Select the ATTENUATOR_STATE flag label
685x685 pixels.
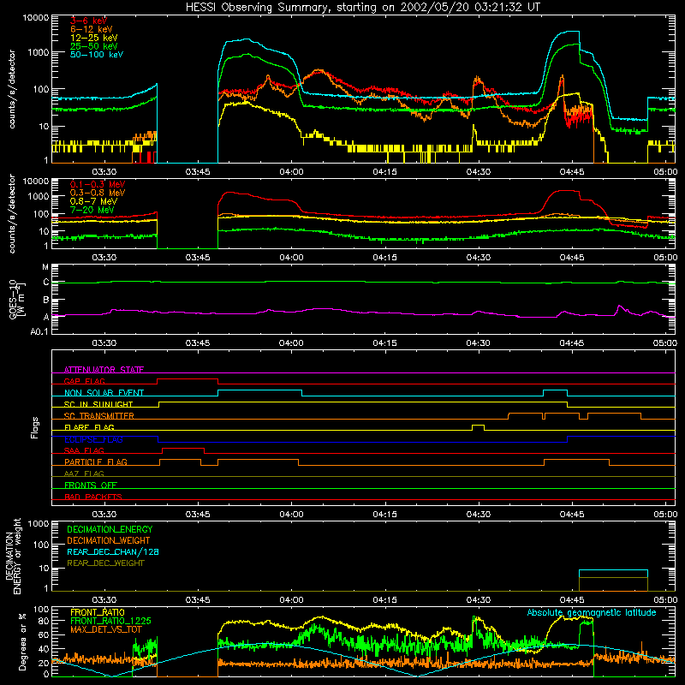pos(104,370)
